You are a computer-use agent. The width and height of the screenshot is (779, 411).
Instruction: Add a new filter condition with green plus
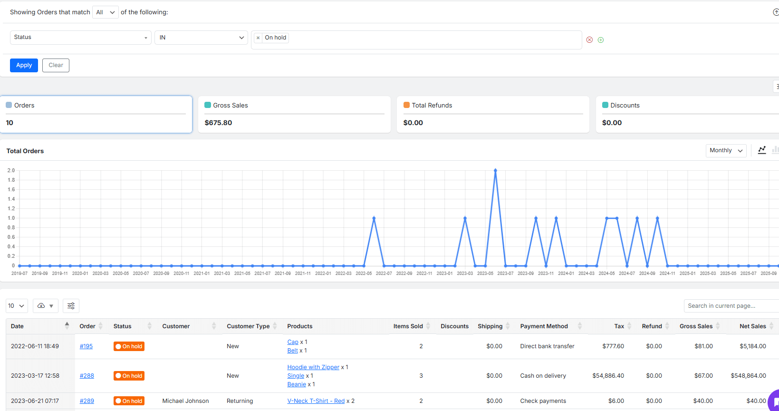click(x=601, y=40)
